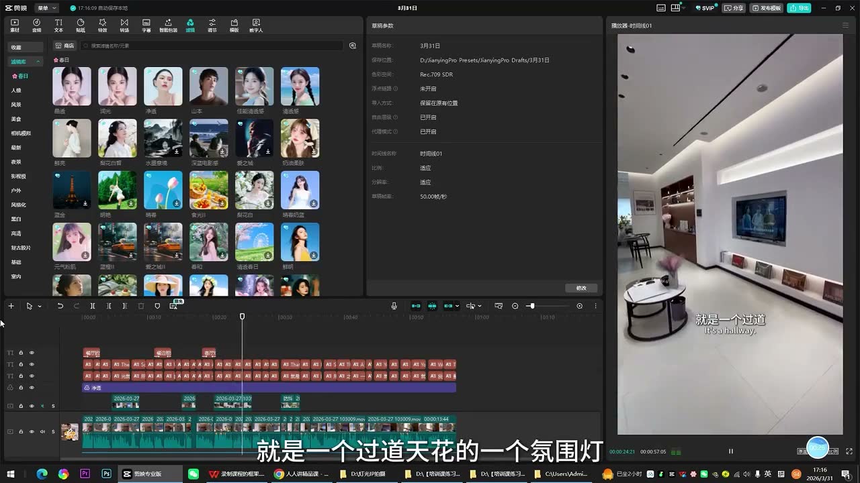The height and width of the screenshot is (483, 860).
Task: Click the delete clip trash icon
Action: pyautogui.click(x=141, y=306)
